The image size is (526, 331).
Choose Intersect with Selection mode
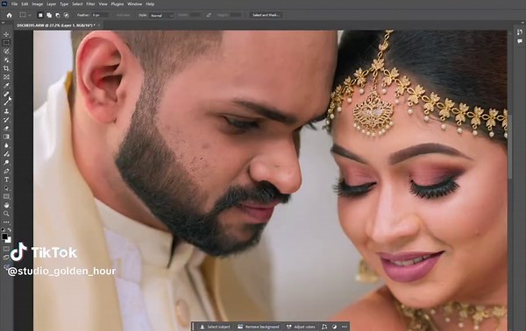point(66,15)
